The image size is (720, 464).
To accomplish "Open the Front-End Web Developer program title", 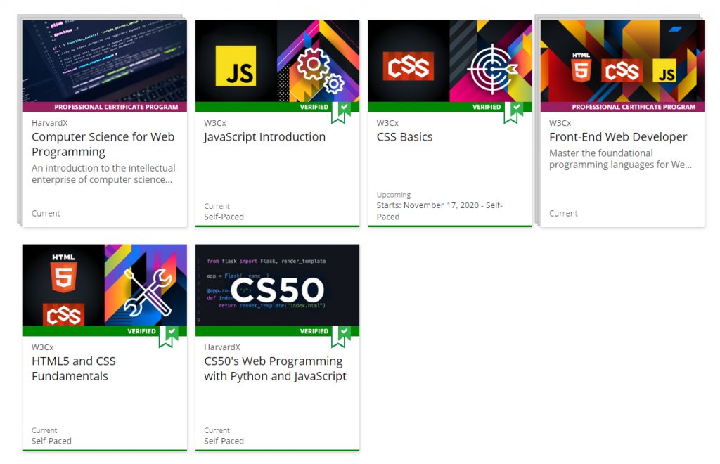I will coord(618,137).
